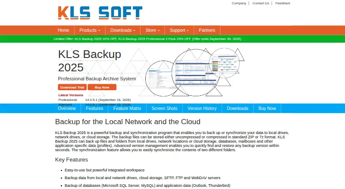Click the Professional version 14.0.5.1 text

point(108,100)
